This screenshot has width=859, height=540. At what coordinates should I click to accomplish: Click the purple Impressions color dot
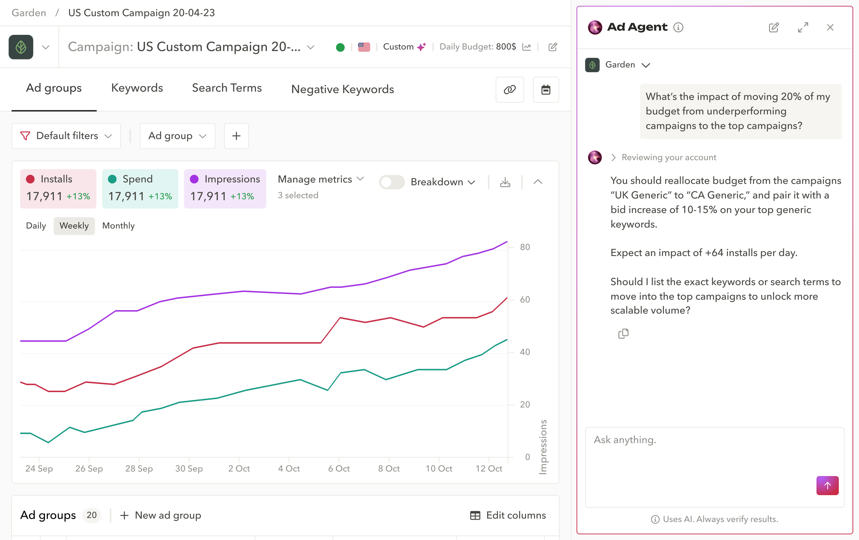194,179
